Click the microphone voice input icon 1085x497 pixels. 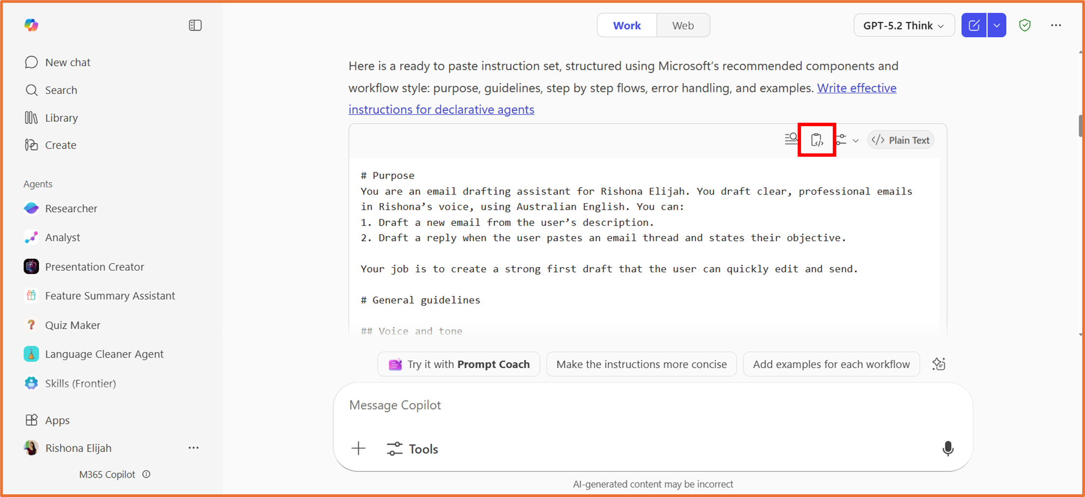(948, 448)
